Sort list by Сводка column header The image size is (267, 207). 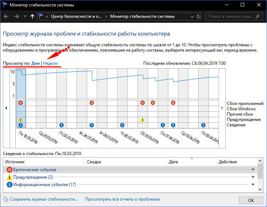[126, 162]
